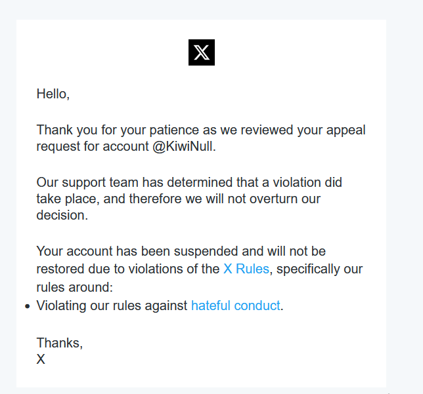Click the "Our support team" text

(80, 182)
